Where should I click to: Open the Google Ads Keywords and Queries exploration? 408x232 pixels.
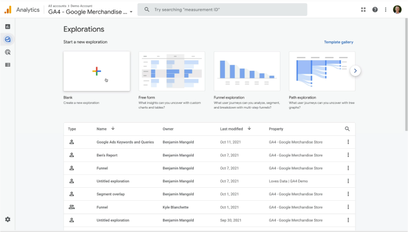coord(125,142)
